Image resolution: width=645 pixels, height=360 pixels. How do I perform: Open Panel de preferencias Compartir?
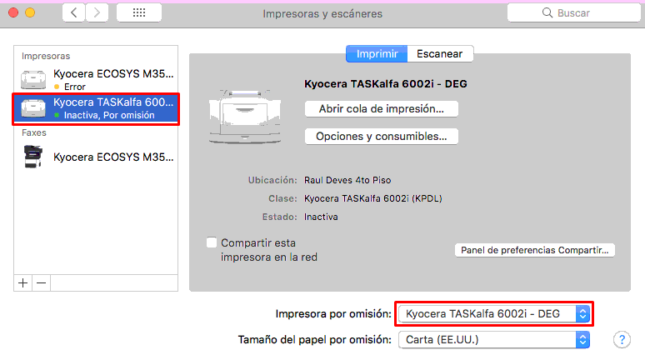[535, 250]
